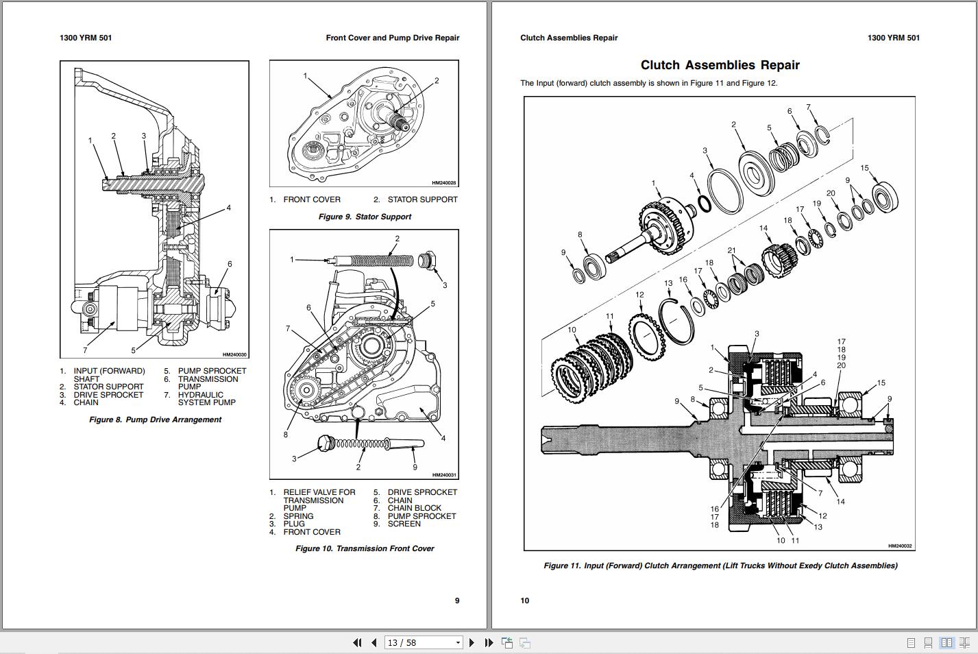Enable continuous scrolling page layout
Screen dimensions: 978x654
[x=928, y=642]
